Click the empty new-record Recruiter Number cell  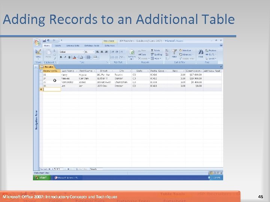tap(52, 89)
